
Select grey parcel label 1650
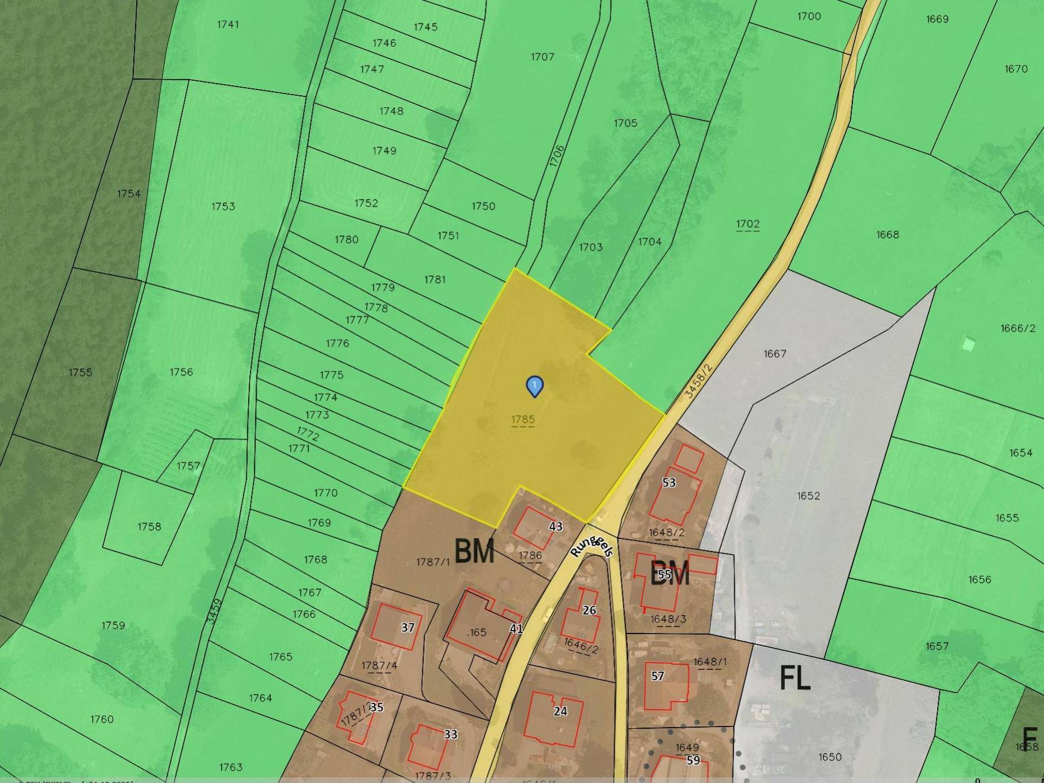[x=830, y=756]
